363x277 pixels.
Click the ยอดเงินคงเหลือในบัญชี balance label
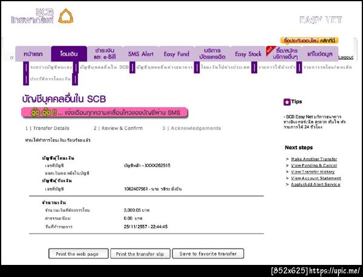pos(67,173)
